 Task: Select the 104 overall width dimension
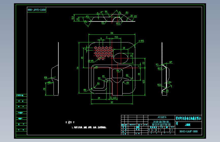112,33
